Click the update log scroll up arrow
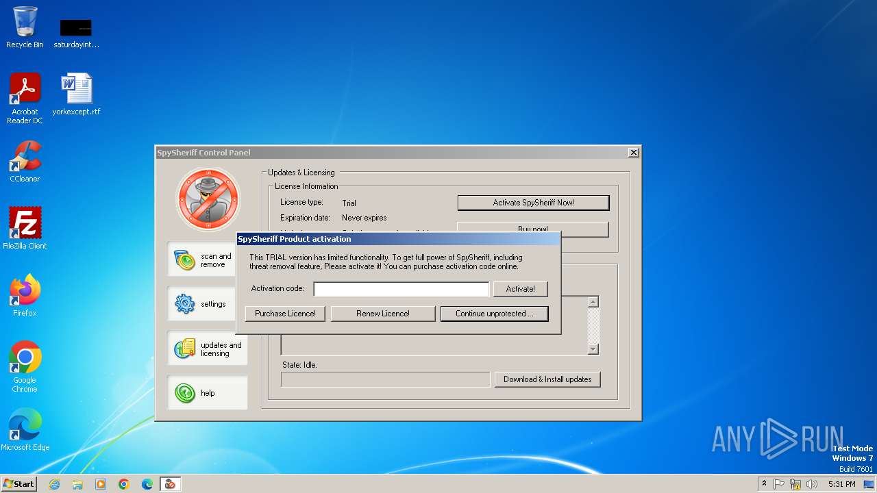This screenshot has height=493, width=877. tap(593, 302)
